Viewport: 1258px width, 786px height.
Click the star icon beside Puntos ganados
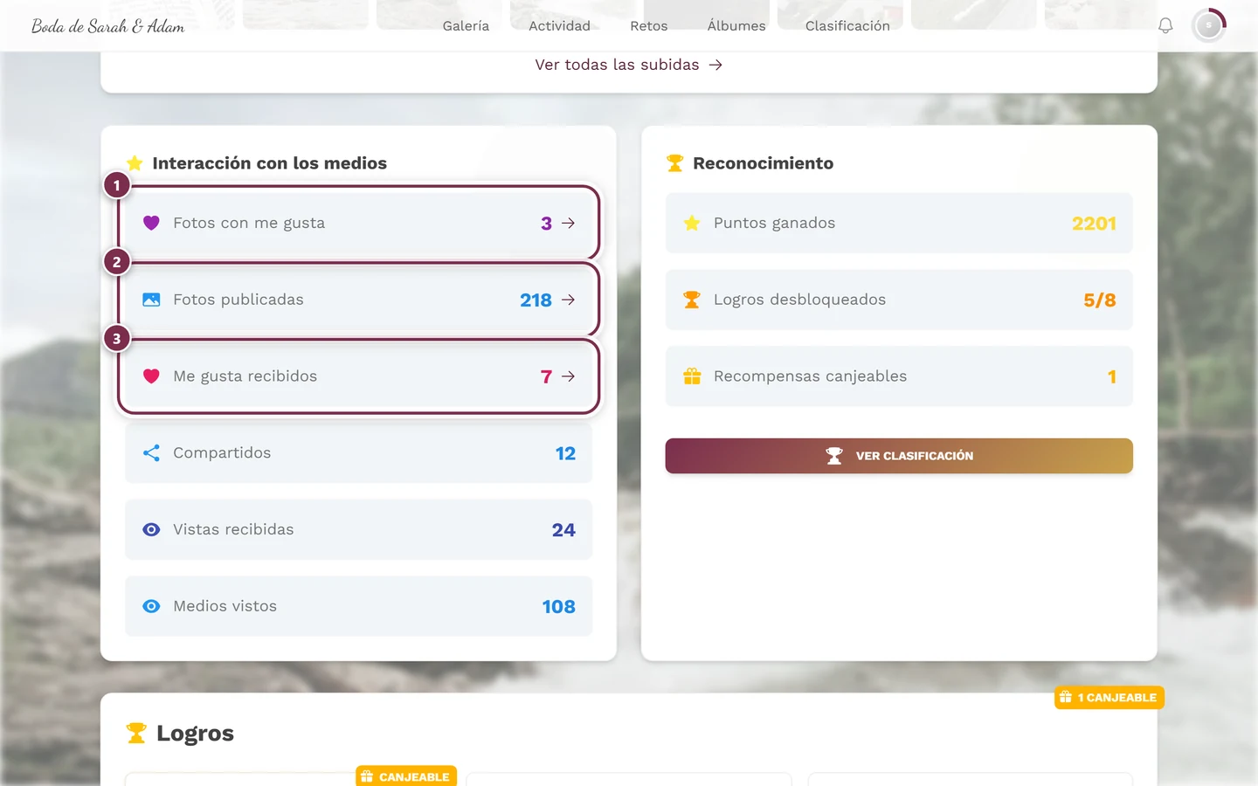(x=692, y=223)
